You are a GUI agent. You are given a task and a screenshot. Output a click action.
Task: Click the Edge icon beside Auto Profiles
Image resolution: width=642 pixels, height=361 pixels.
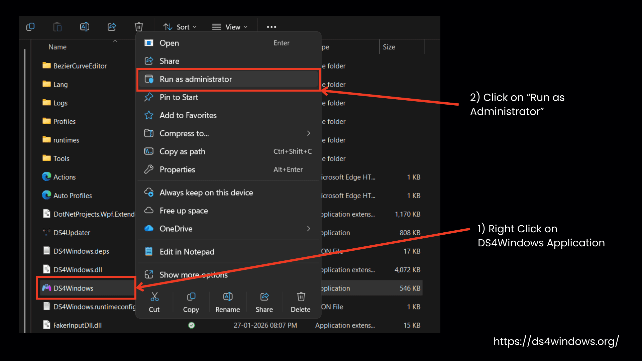(46, 195)
